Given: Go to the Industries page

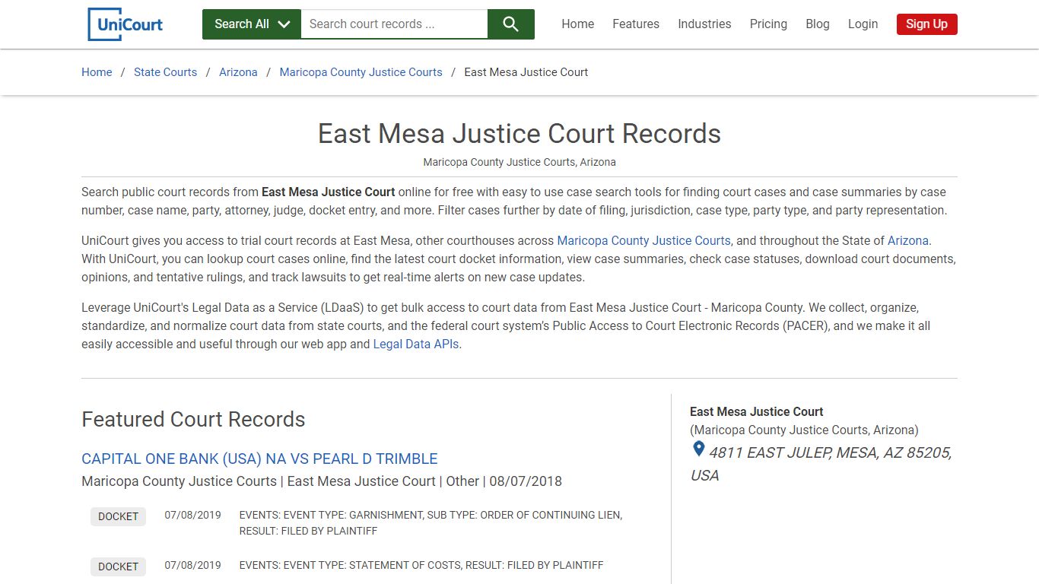Looking at the screenshot, I should pos(704,24).
